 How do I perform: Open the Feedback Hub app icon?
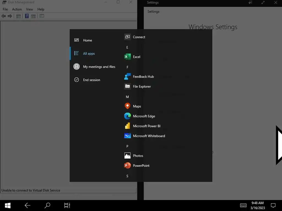[x=127, y=77]
